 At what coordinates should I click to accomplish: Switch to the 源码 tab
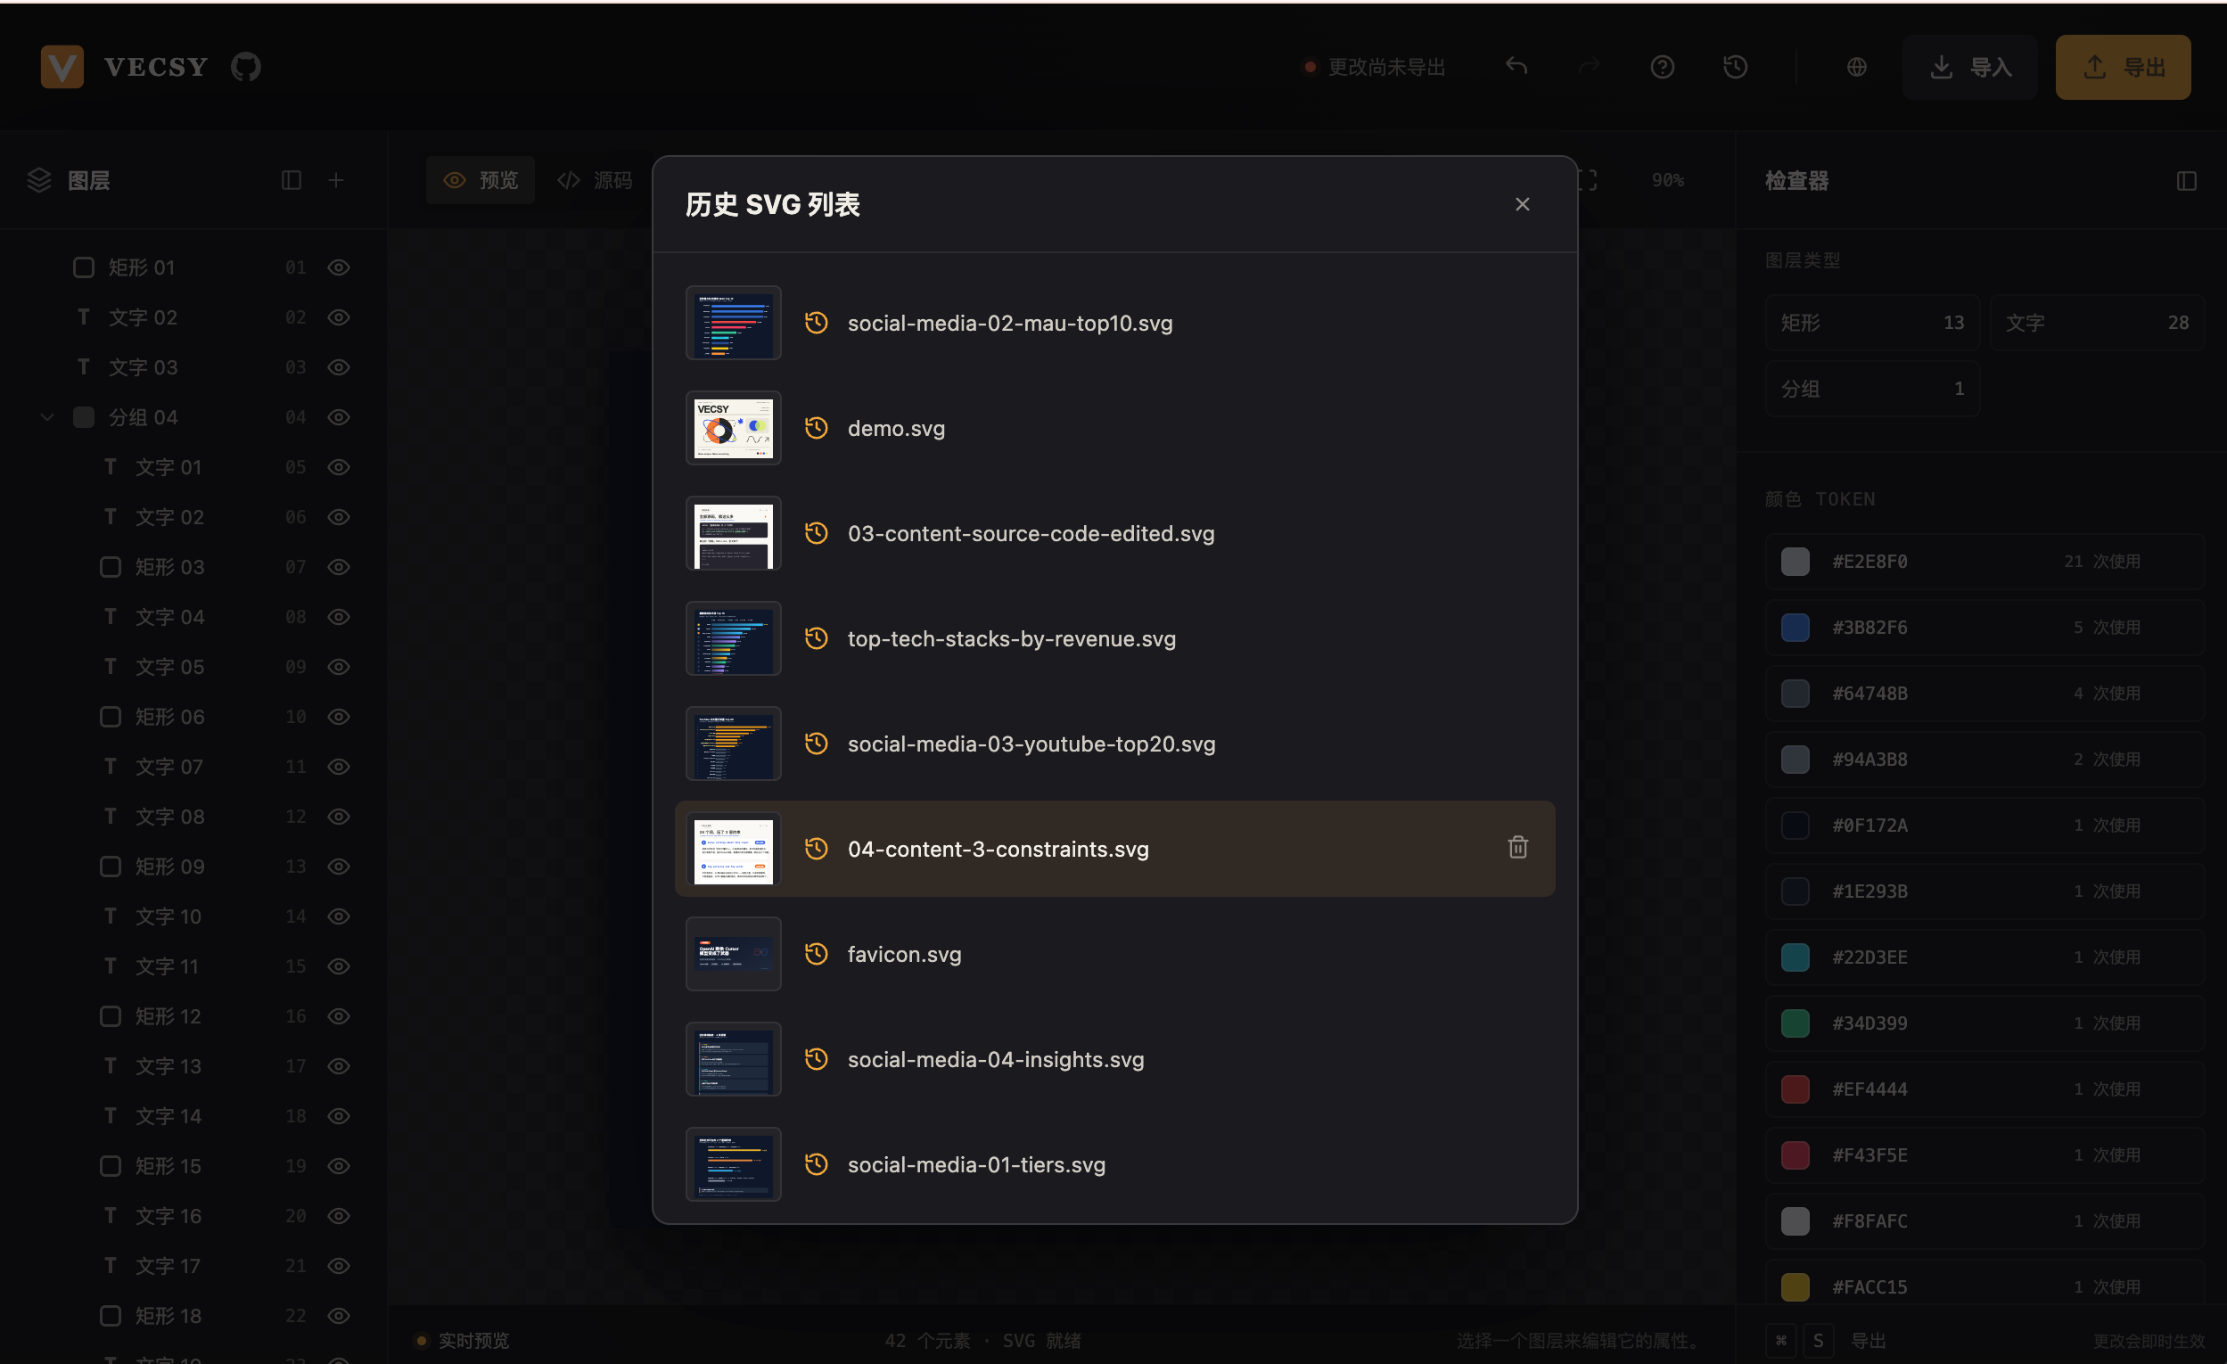[595, 180]
